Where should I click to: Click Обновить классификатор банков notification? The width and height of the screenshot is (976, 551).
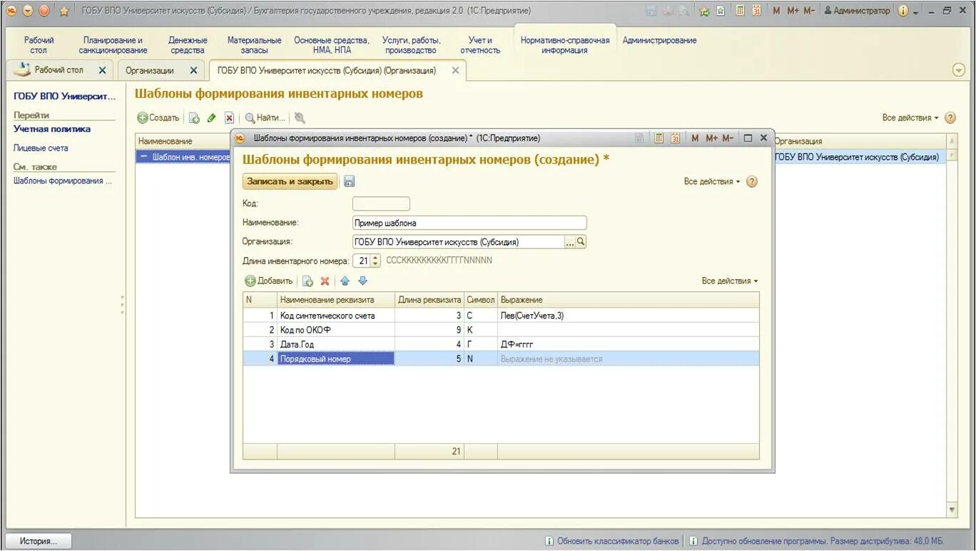tap(611, 541)
